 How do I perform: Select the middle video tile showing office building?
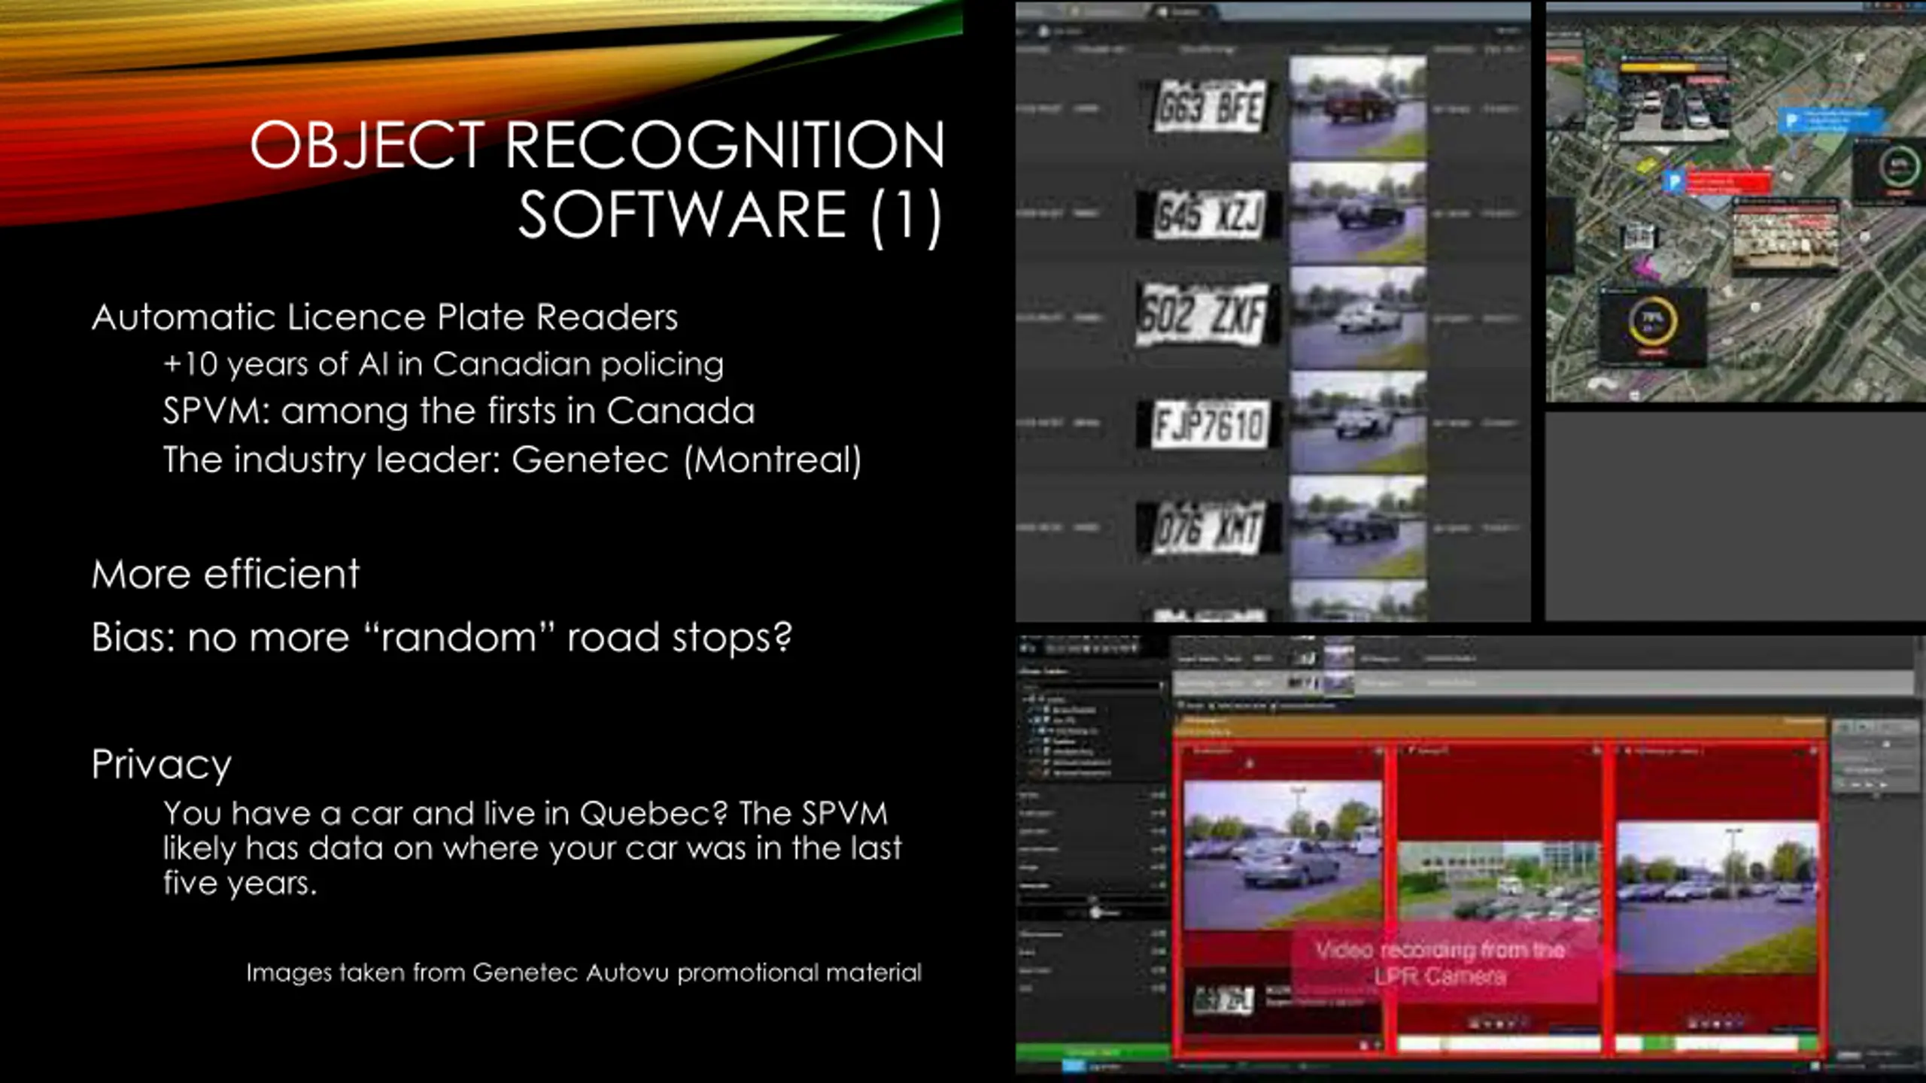(x=1498, y=881)
